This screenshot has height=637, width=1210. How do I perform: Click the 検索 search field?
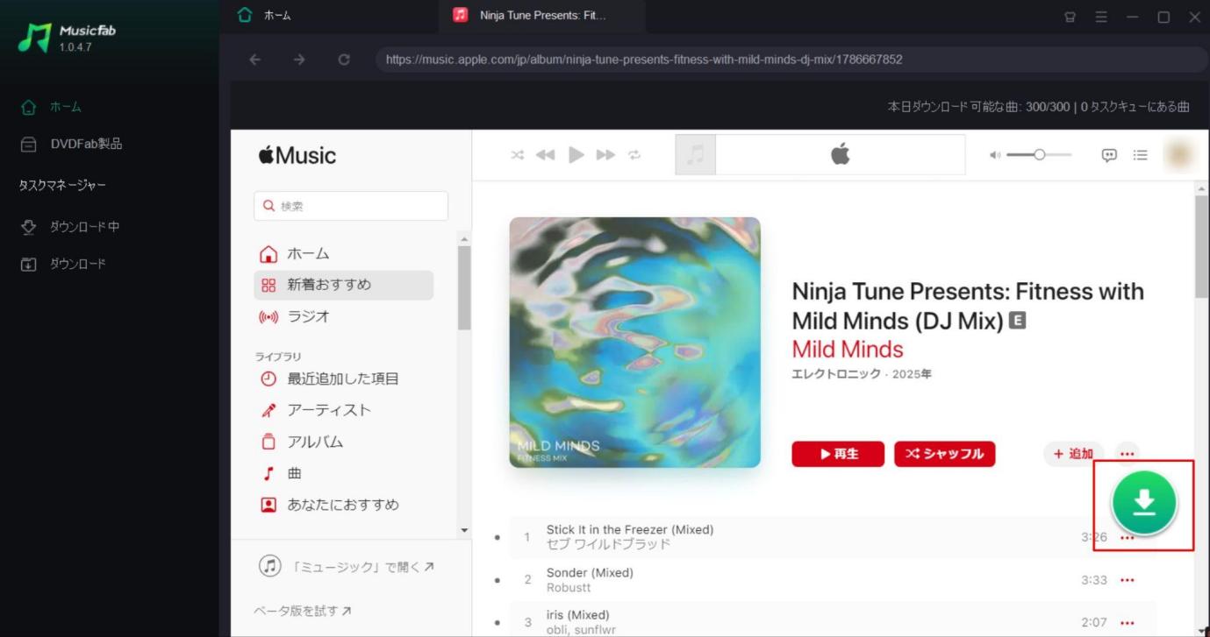pos(351,206)
